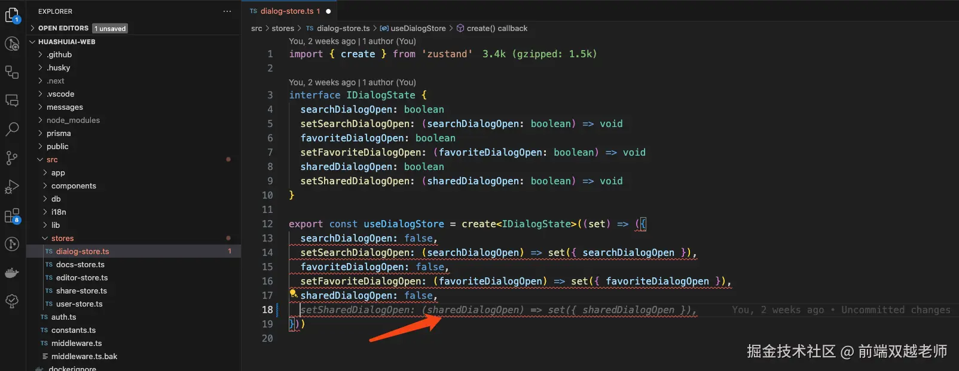Open the Explorer view in activity bar
This screenshot has height=371, width=959.
click(x=12, y=15)
